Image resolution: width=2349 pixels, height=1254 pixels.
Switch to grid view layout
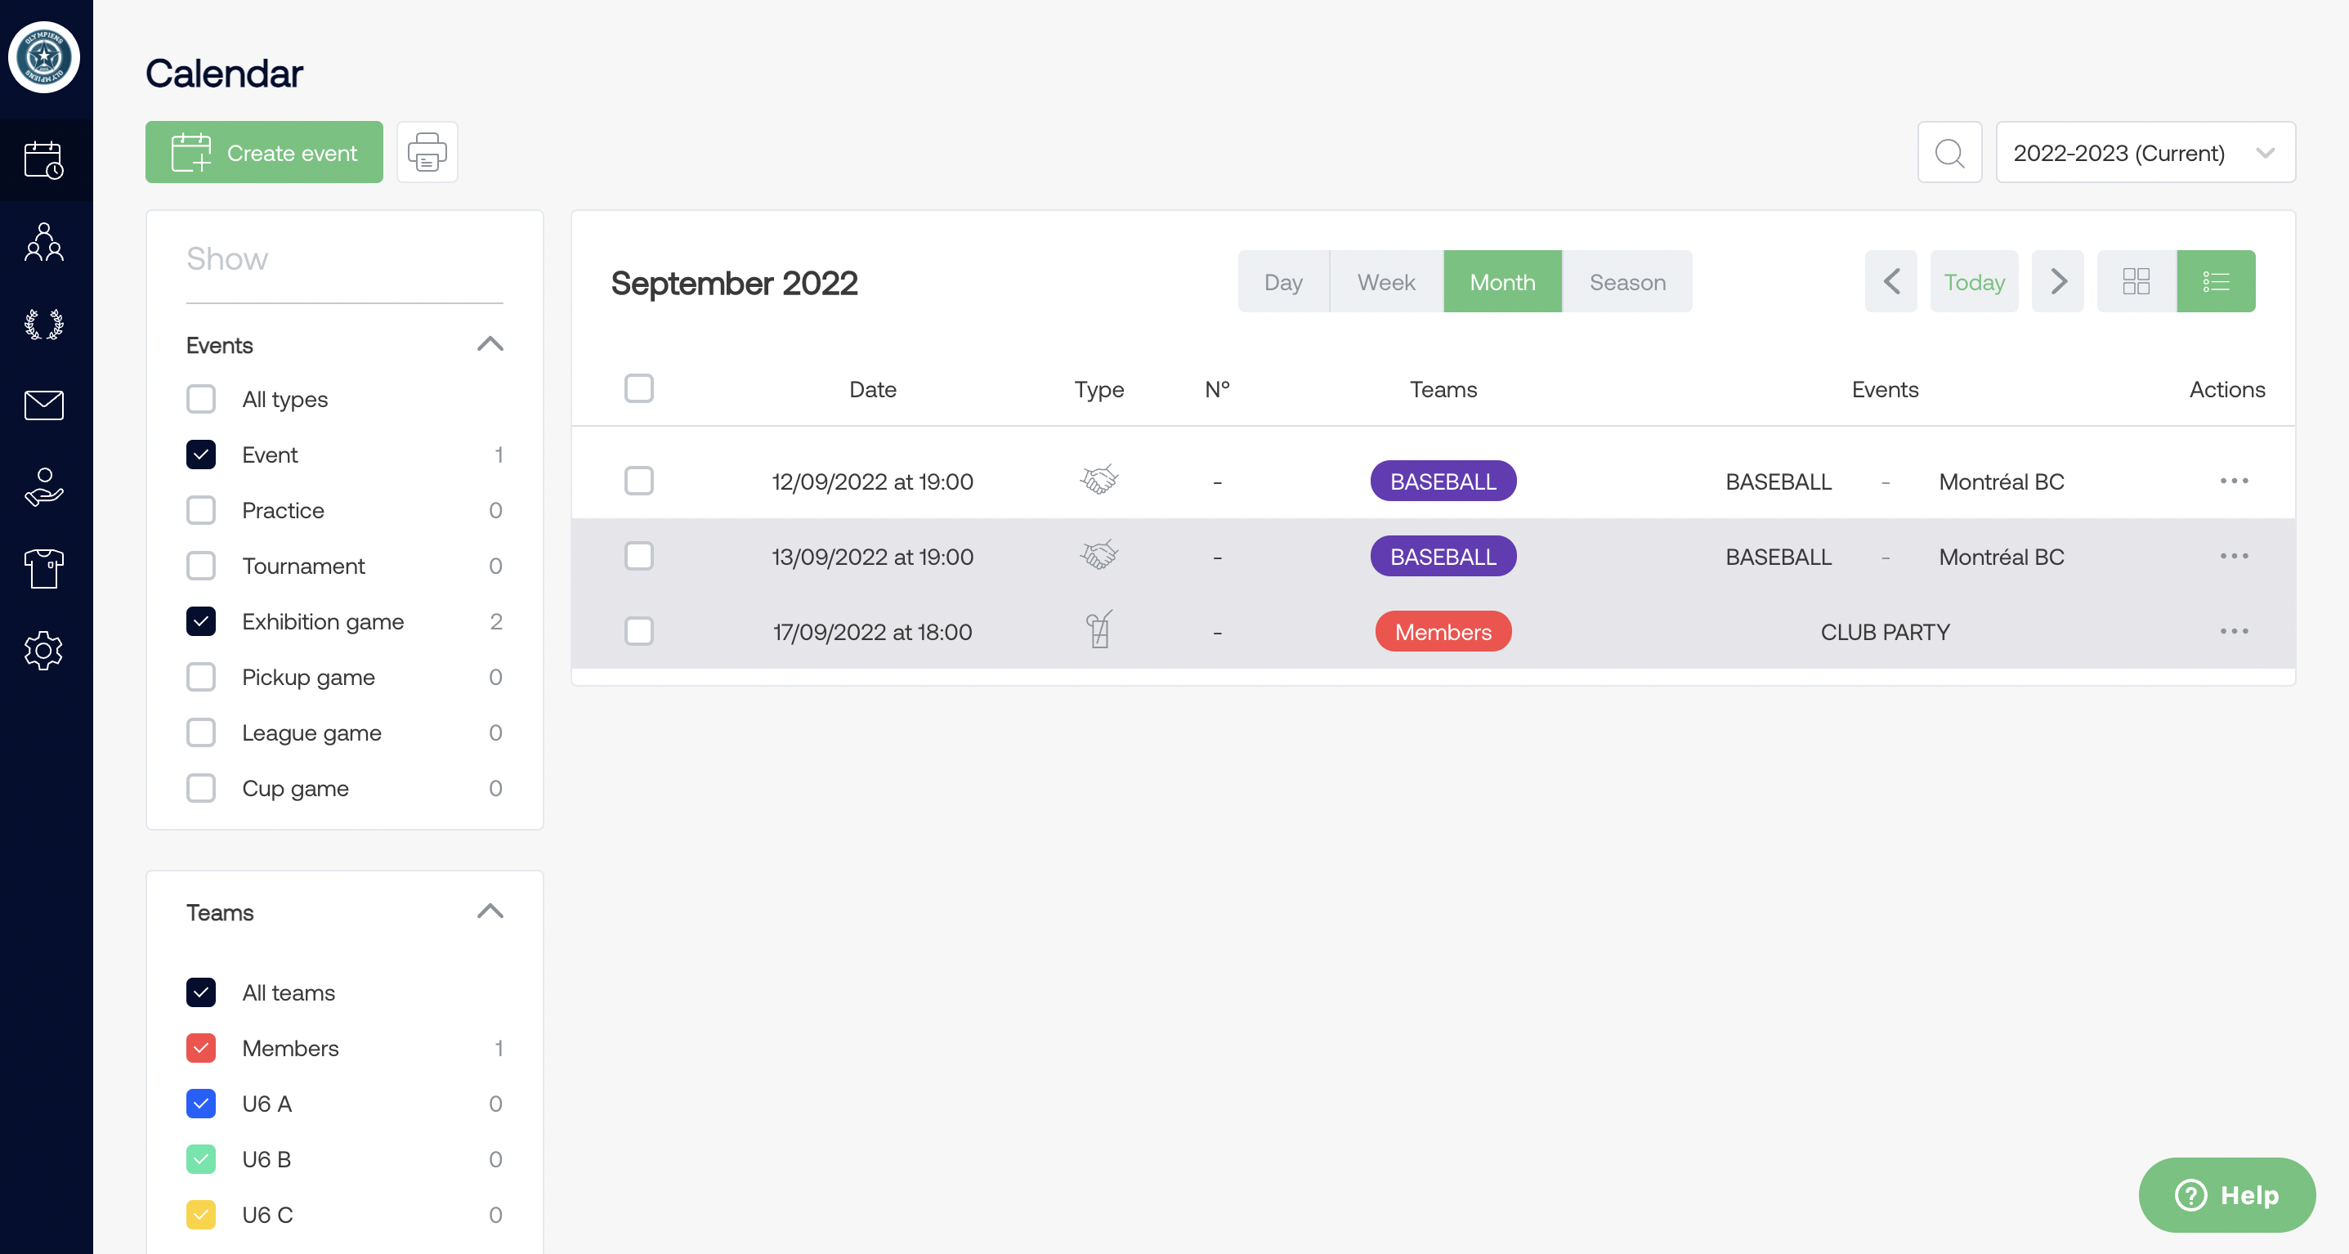(2136, 282)
